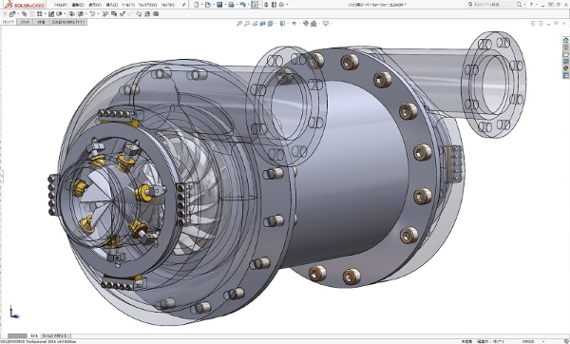Click the SOLIDWORKS logo button
This screenshot has height=344, width=570.
tap(25, 5)
